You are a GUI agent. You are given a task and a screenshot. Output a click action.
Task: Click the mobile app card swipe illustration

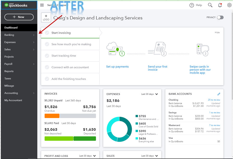pos(203,50)
